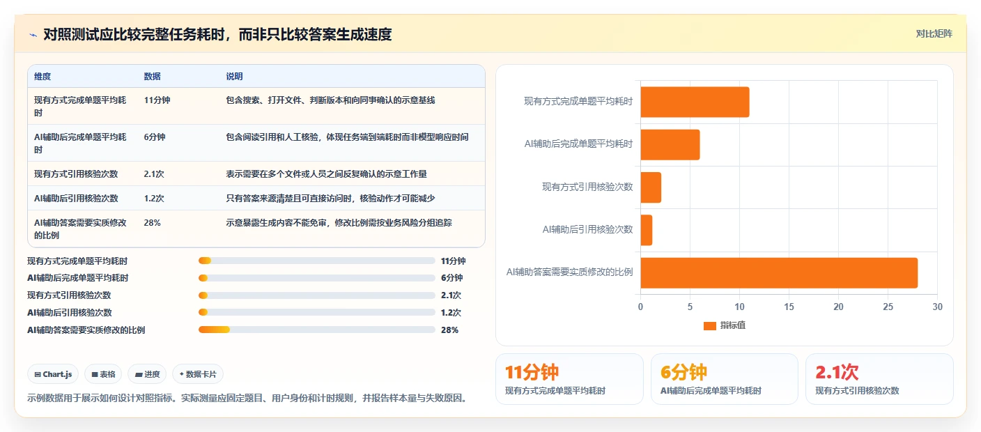Click table row label AI辅助答案需要实质修改的比例
Viewport: 981px width, 432px height.
point(80,229)
